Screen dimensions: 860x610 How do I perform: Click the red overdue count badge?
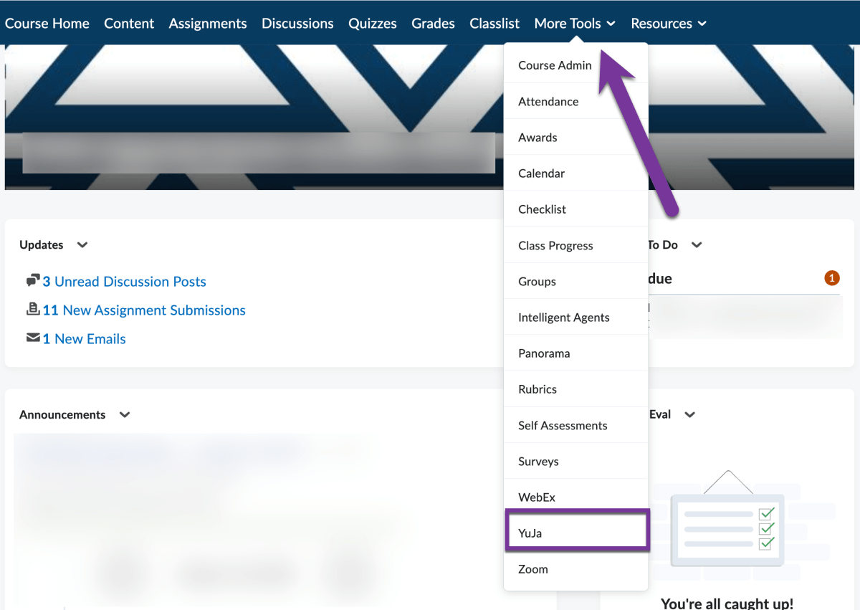pyautogui.click(x=831, y=278)
